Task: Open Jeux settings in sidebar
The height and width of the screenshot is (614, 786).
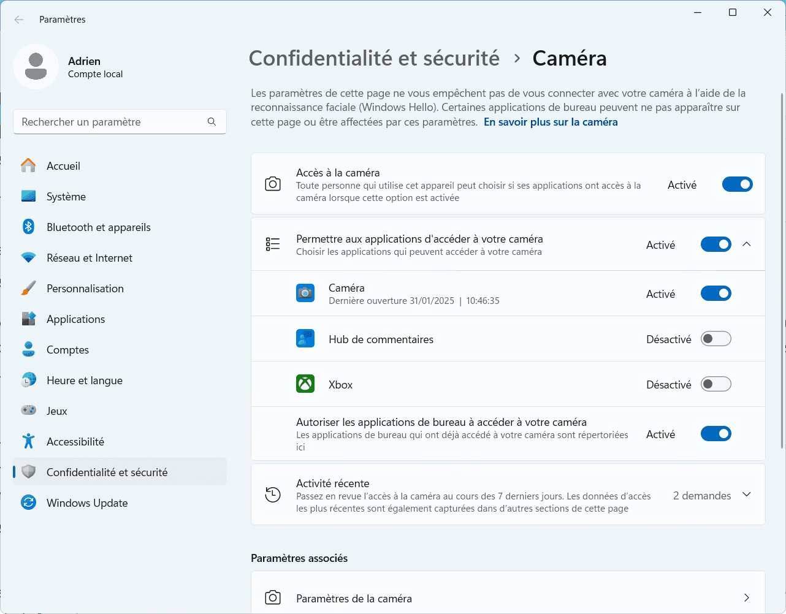Action: coord(120,411)
